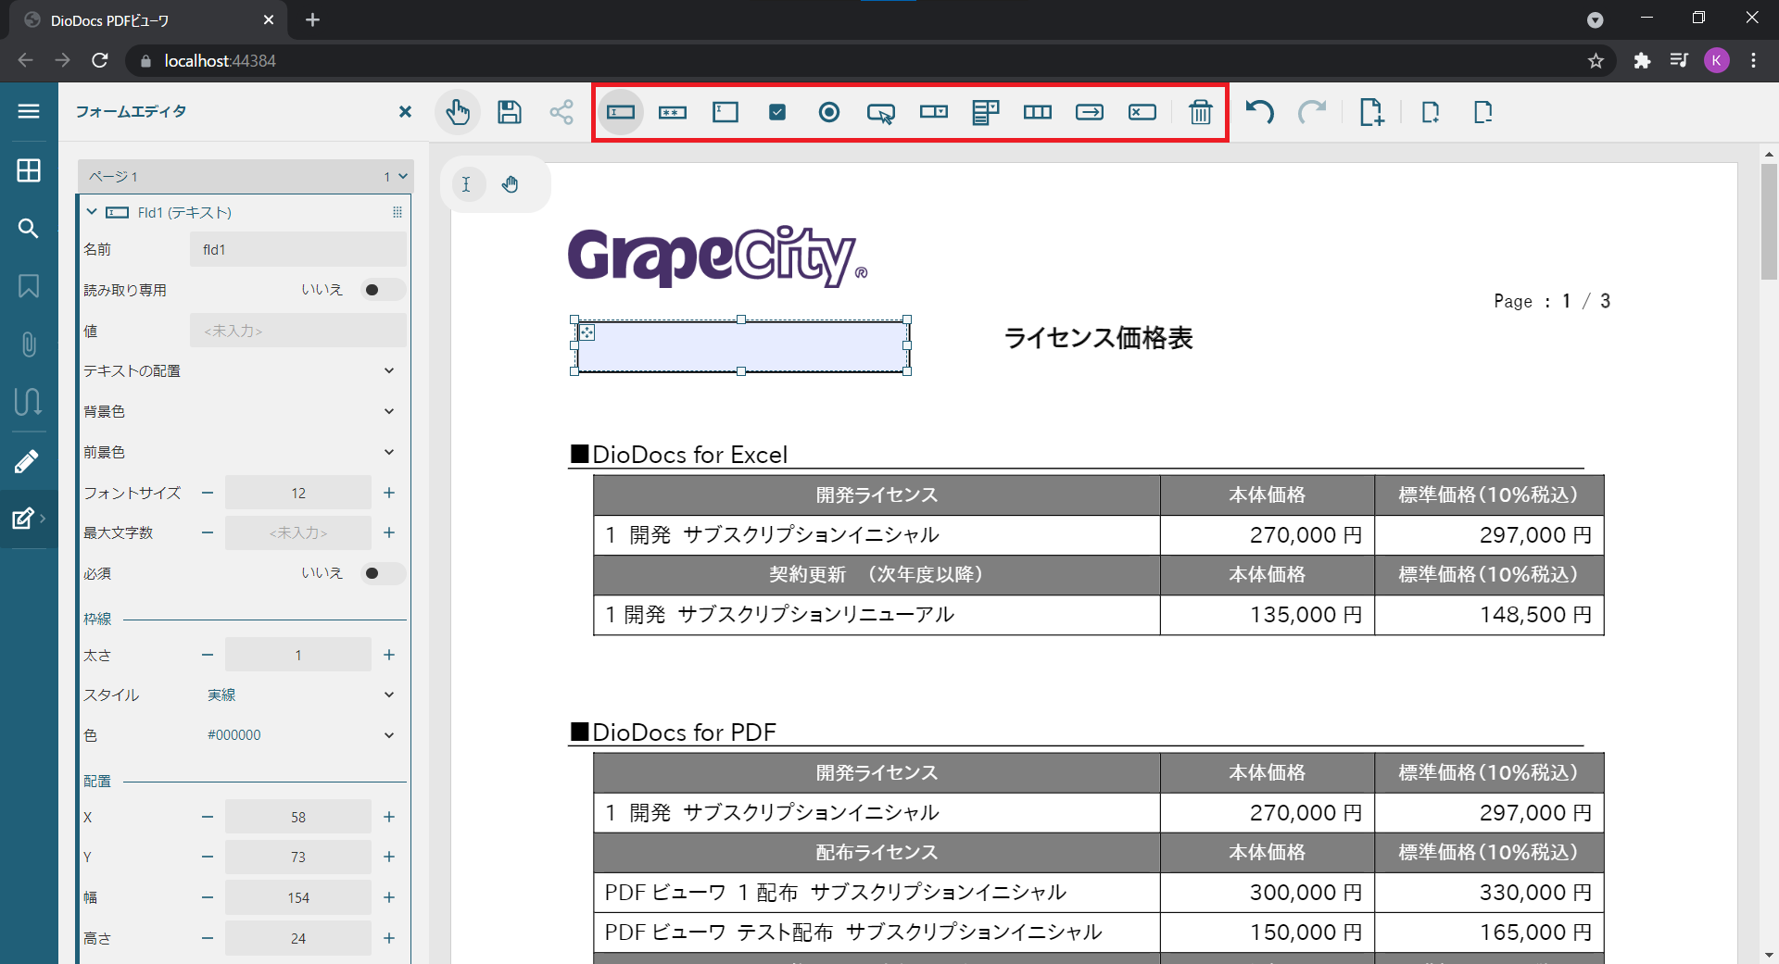Image resolution: width=1779 pixels, height=964 pixels.
Task: Click the address bar localhost:44384
Action: (x=221, y=61)
